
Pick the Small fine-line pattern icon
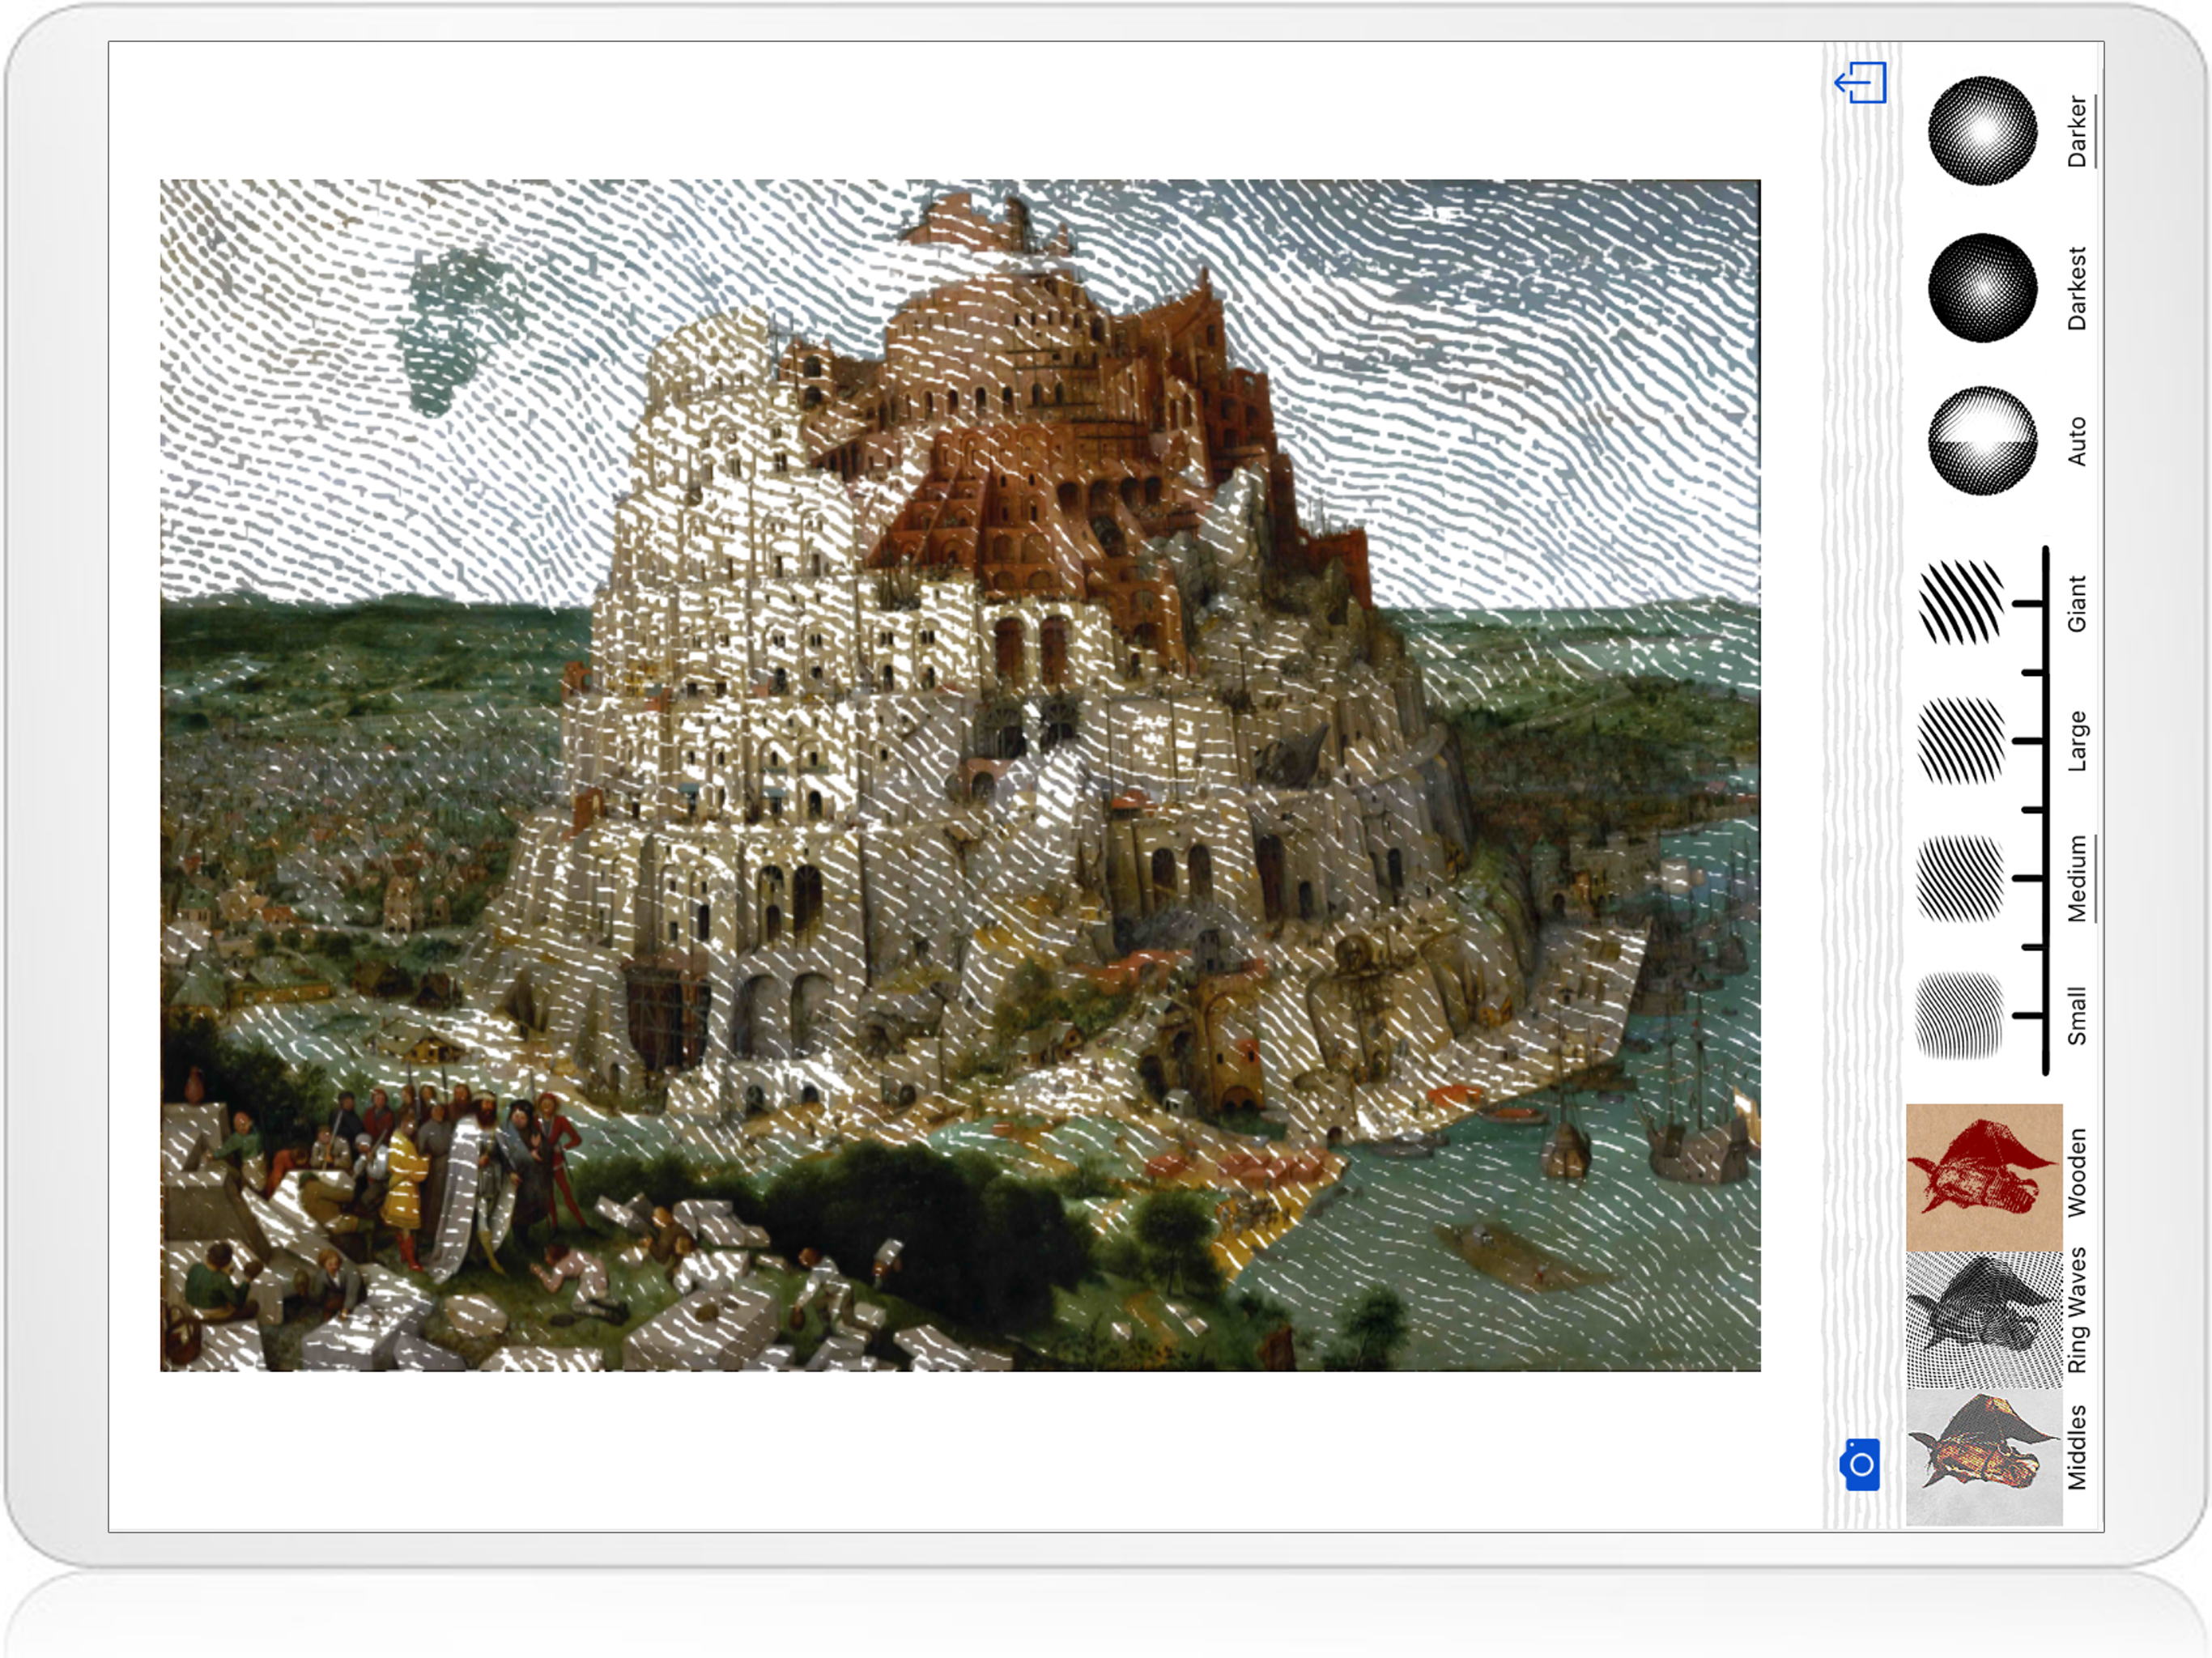tap(1959, 1015)
